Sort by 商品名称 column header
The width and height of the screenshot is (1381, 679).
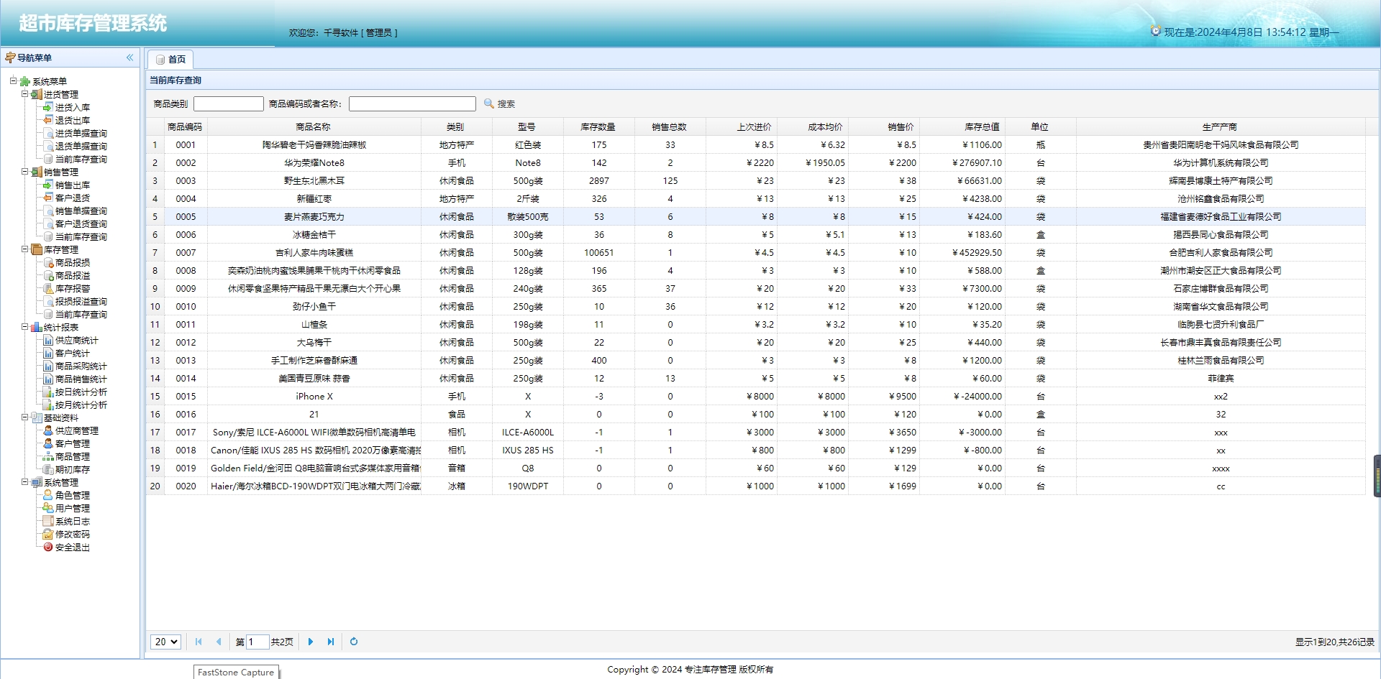314,126
